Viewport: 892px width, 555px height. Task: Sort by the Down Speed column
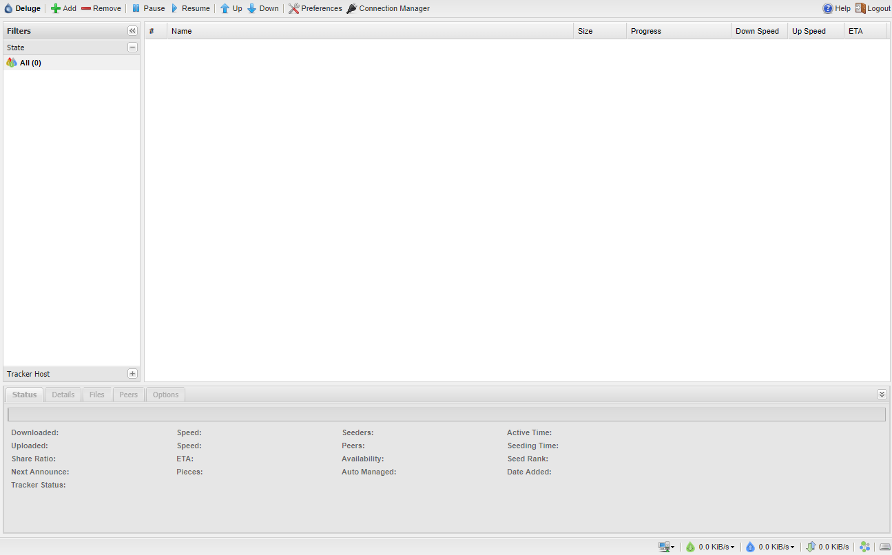point(759,31)
